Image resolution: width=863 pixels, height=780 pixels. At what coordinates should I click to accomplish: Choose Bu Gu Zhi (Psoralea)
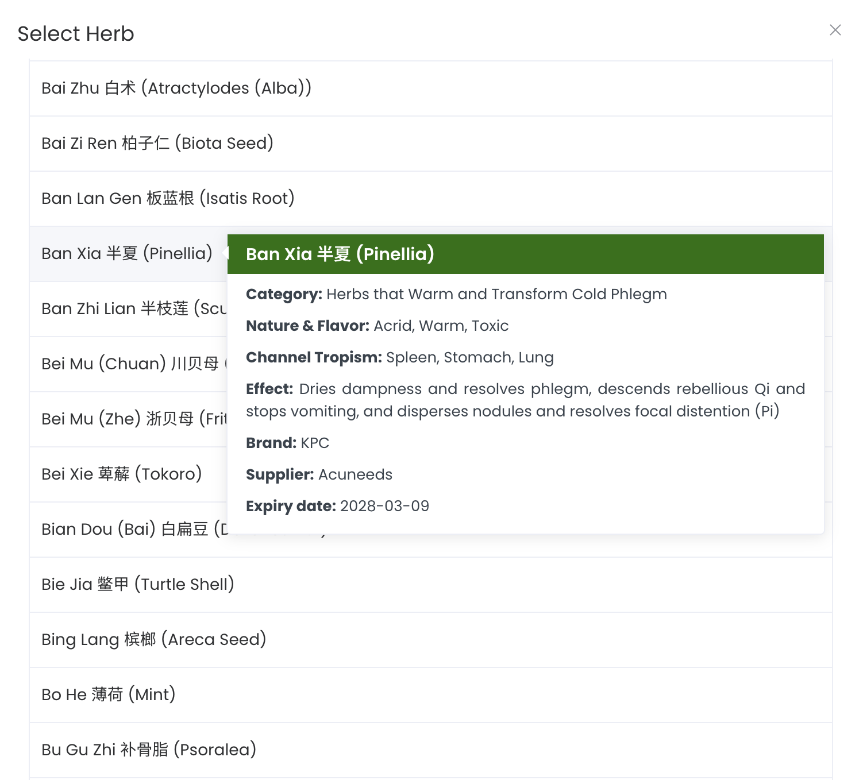click(149, 750)
